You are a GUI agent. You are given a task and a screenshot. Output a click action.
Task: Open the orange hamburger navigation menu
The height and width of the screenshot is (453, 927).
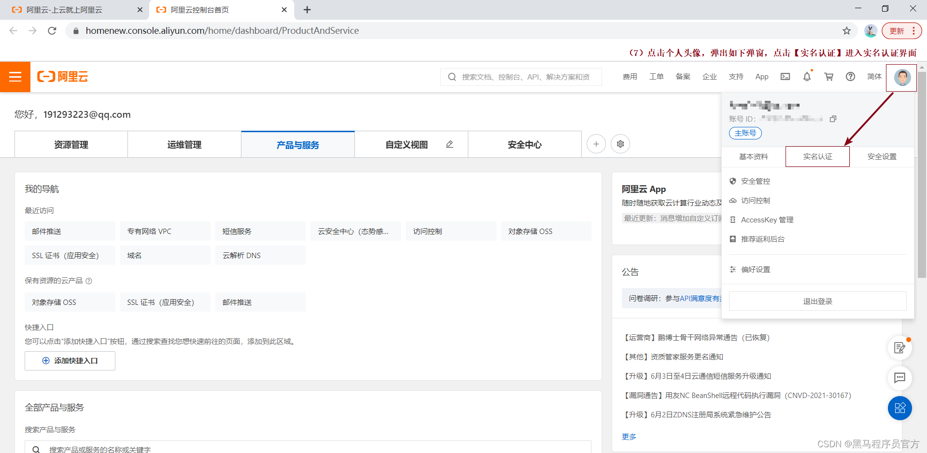pos(15,77)
